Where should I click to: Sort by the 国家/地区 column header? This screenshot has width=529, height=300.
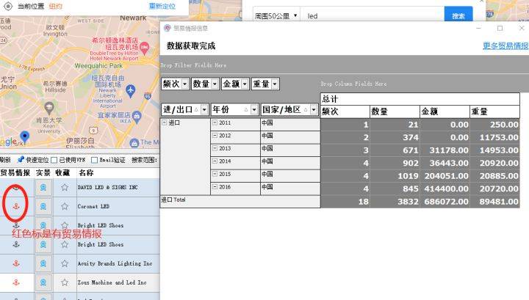pyautogui.click(x=281, y=109)
